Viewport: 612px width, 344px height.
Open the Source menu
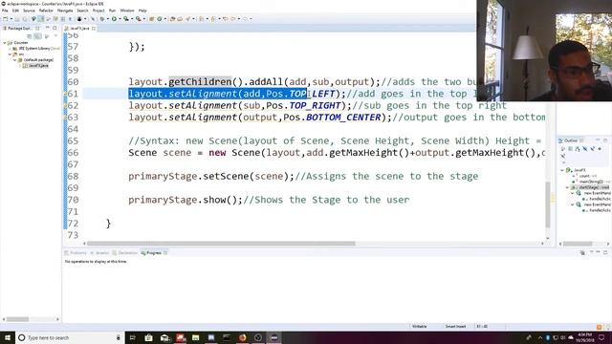pos(29,11)
